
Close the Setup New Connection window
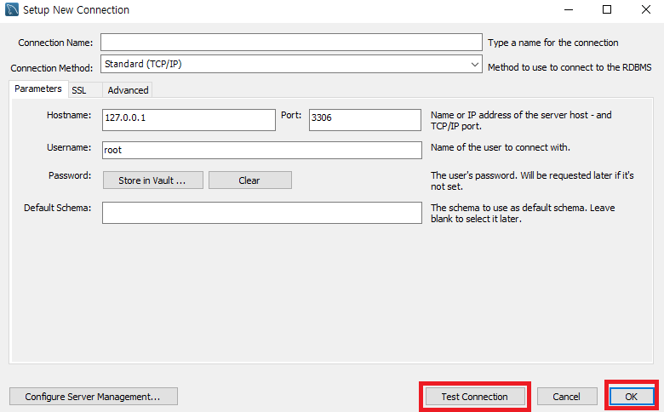tap(646, 9)
